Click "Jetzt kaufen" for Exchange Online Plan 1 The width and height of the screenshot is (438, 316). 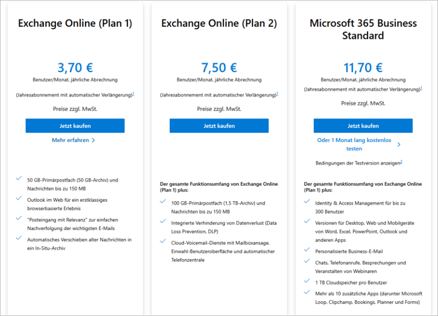coord(74,125)
